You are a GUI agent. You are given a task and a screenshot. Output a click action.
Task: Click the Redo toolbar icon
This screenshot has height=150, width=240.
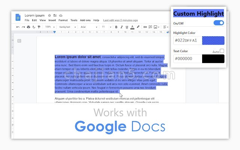[23, 27]
